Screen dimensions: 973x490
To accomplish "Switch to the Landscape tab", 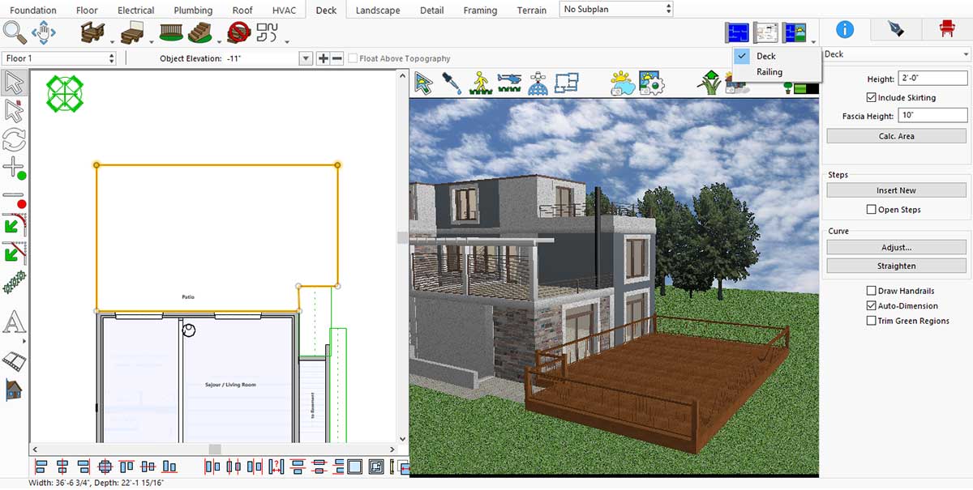I will tap(378, 11).
